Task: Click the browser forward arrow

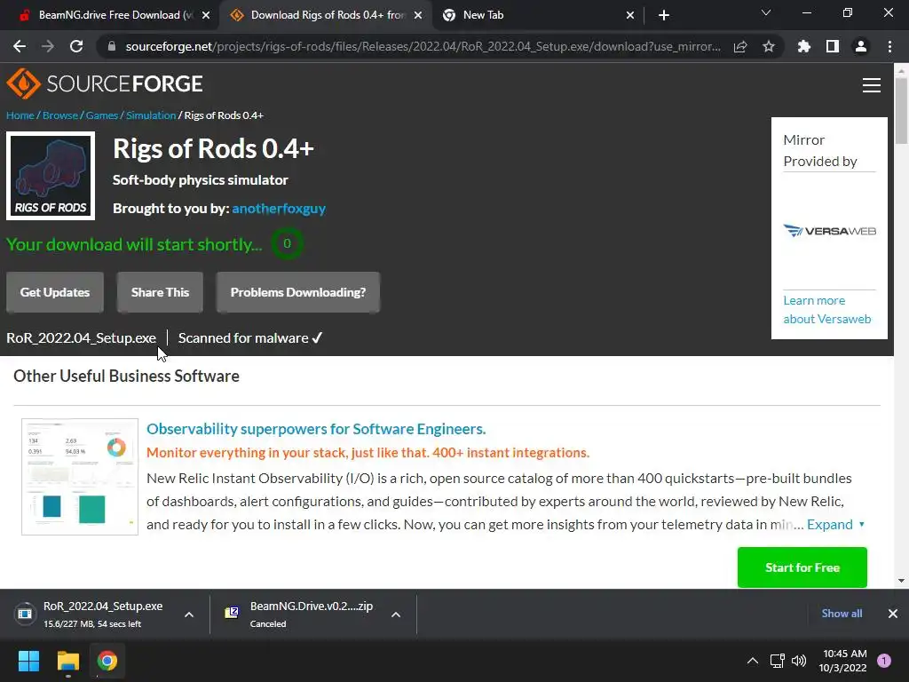Action: pyautogui.click(x=48, y=46)
